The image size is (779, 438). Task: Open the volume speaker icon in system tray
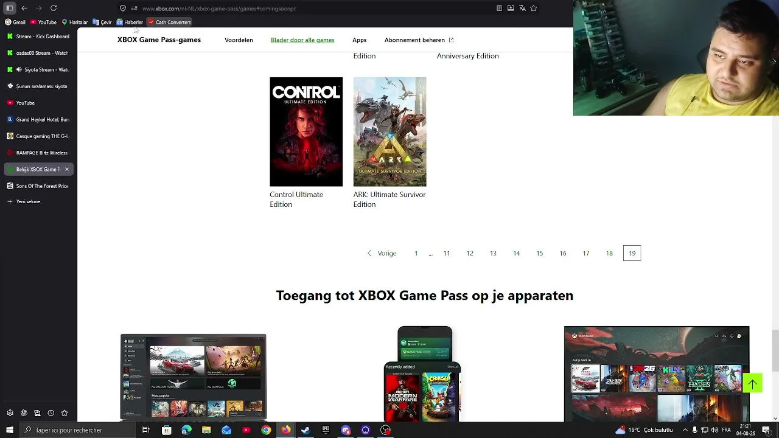[x=716, y=430]
